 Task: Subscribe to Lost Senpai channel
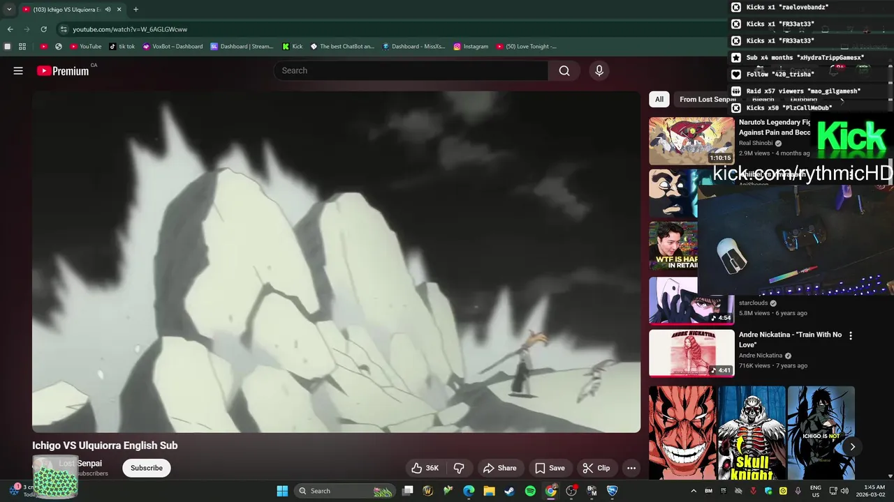pyautogui.click(x=147, y=468)
